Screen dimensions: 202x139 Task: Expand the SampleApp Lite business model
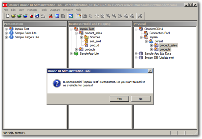[71, 54]
